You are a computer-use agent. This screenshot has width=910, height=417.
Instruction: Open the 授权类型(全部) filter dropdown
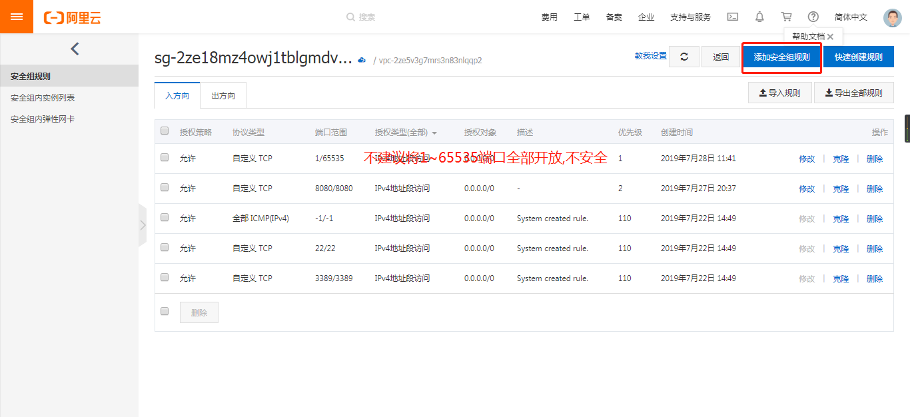pyautogui.click(x=406, y=132)
